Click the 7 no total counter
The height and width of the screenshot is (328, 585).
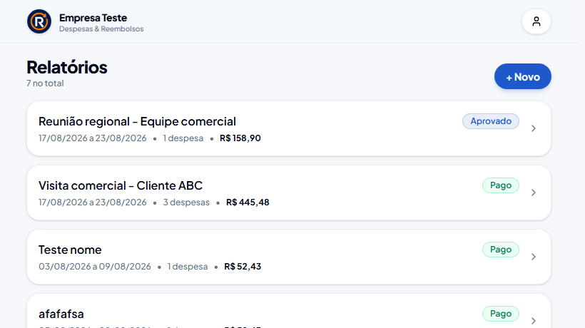45,83
